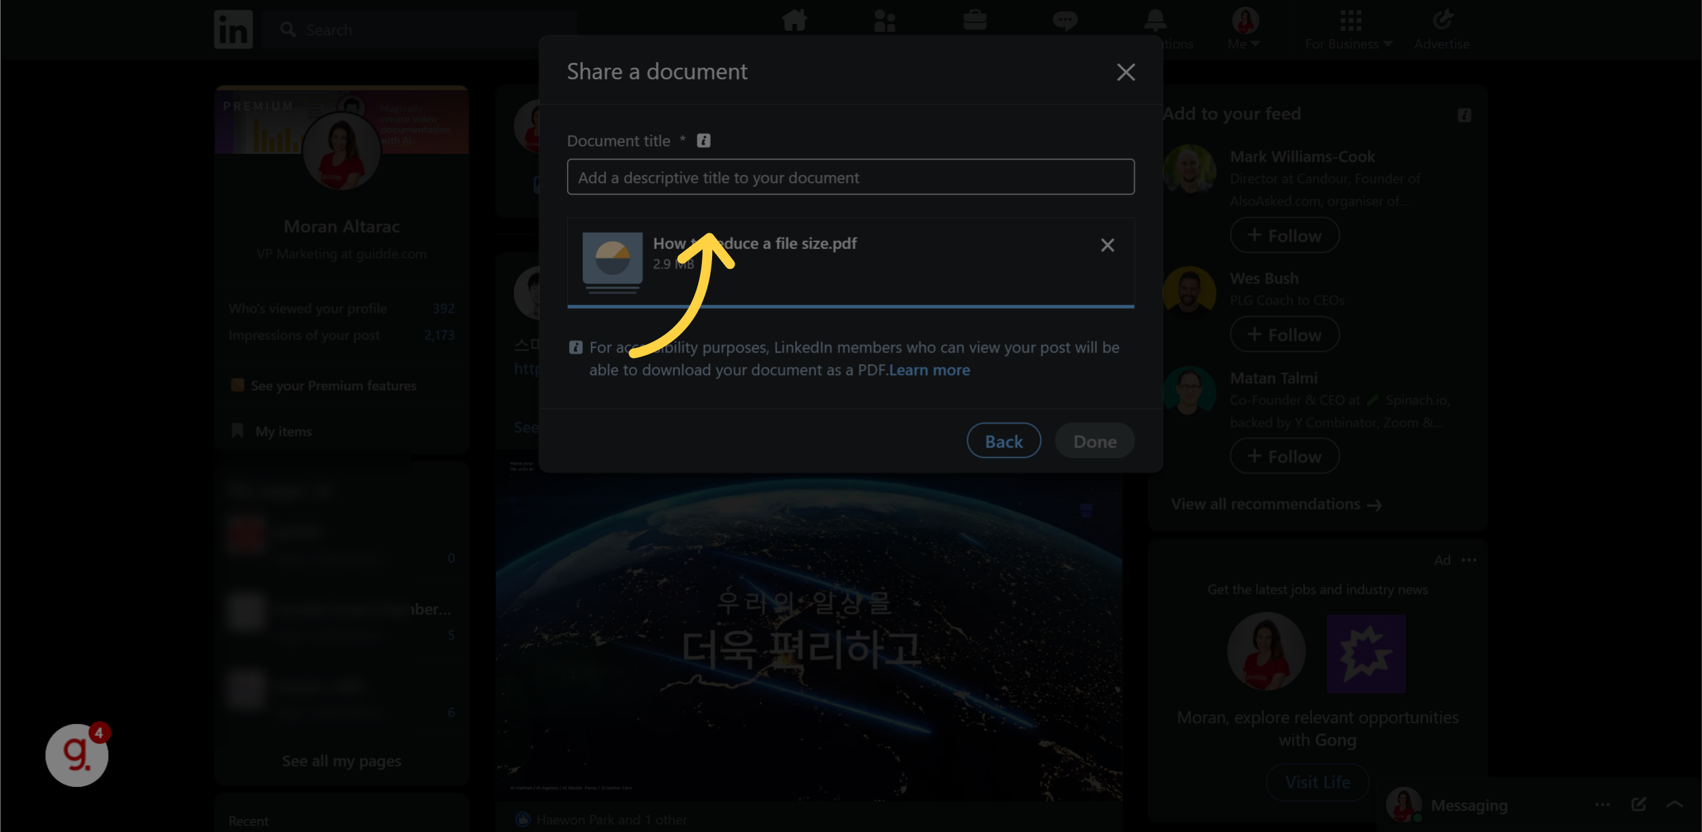Follow Wes Bush
This screenshot has width=1702, height=832.
1284,334
